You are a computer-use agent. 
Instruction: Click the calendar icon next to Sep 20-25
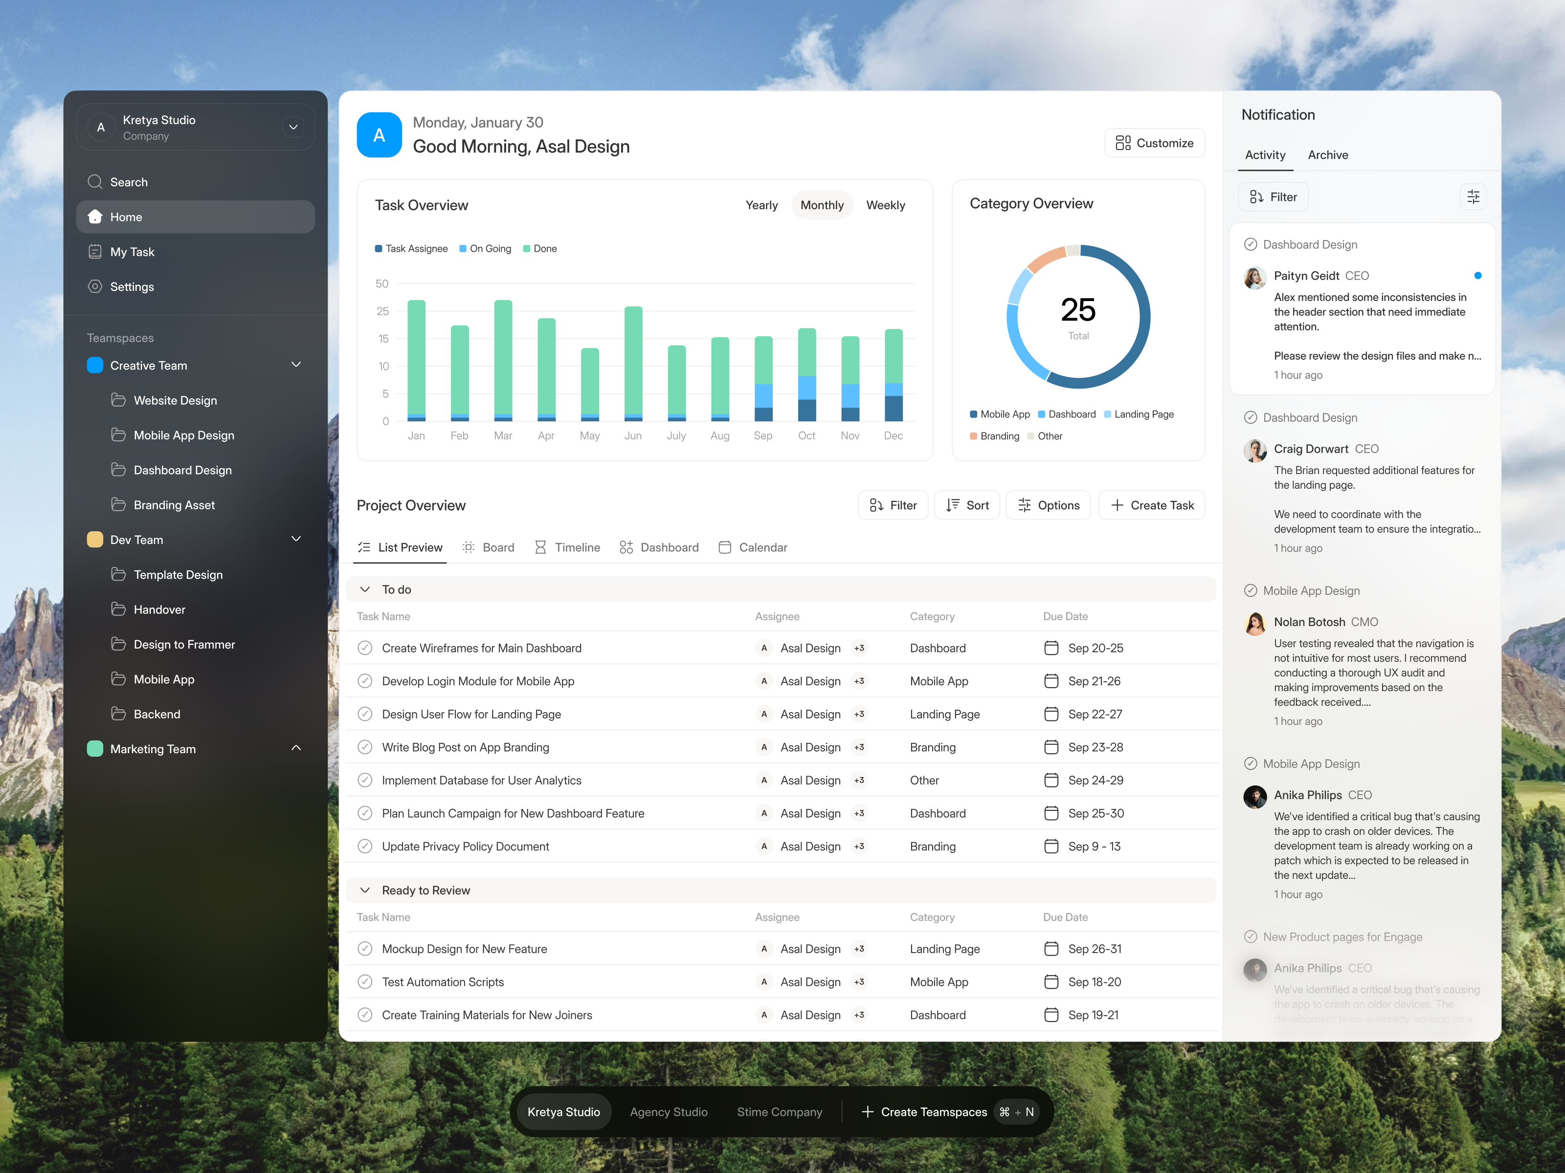click(x=1051, y=648)
